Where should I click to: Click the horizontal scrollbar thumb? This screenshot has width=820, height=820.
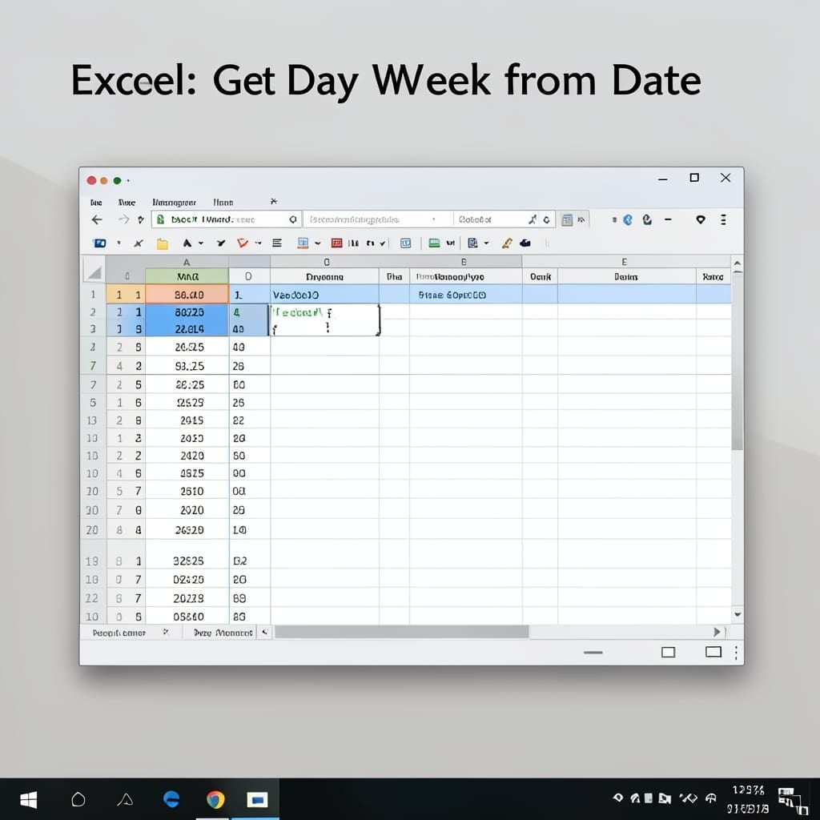[402, 633]
